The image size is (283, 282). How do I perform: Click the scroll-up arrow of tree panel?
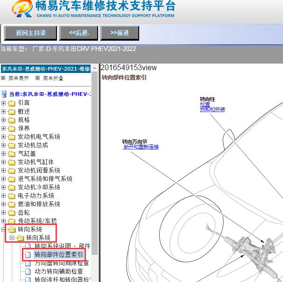click(x=94, y=68)
